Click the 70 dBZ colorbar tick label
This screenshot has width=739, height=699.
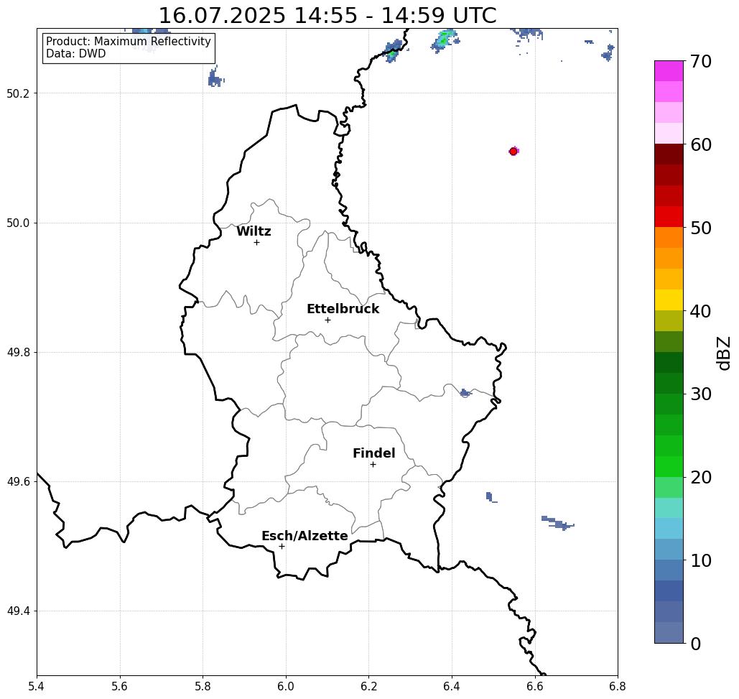coord(701,61)
